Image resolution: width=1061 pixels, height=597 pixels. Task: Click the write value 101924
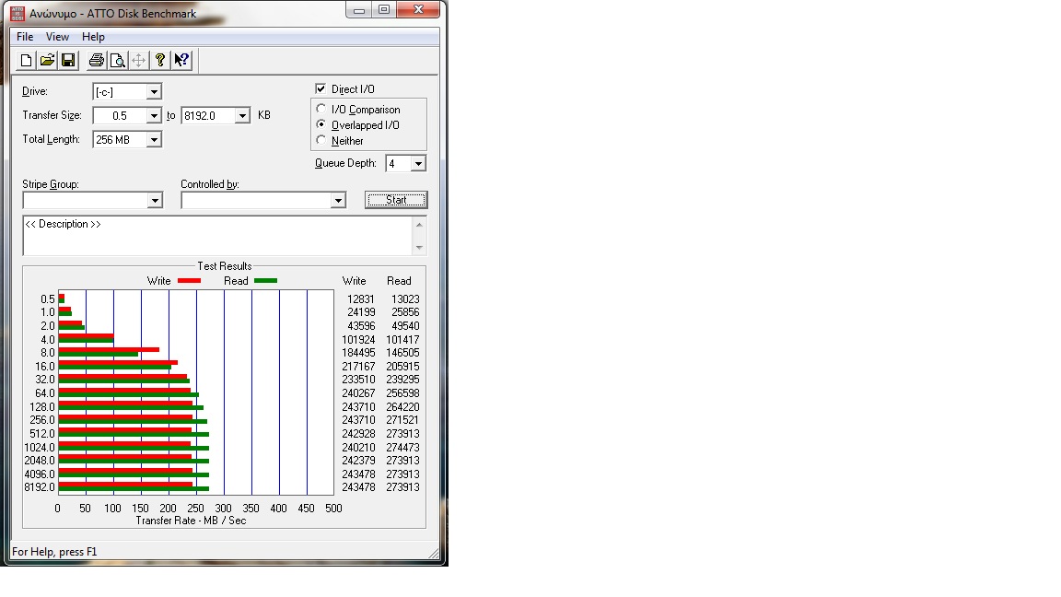tap(358, 340)
